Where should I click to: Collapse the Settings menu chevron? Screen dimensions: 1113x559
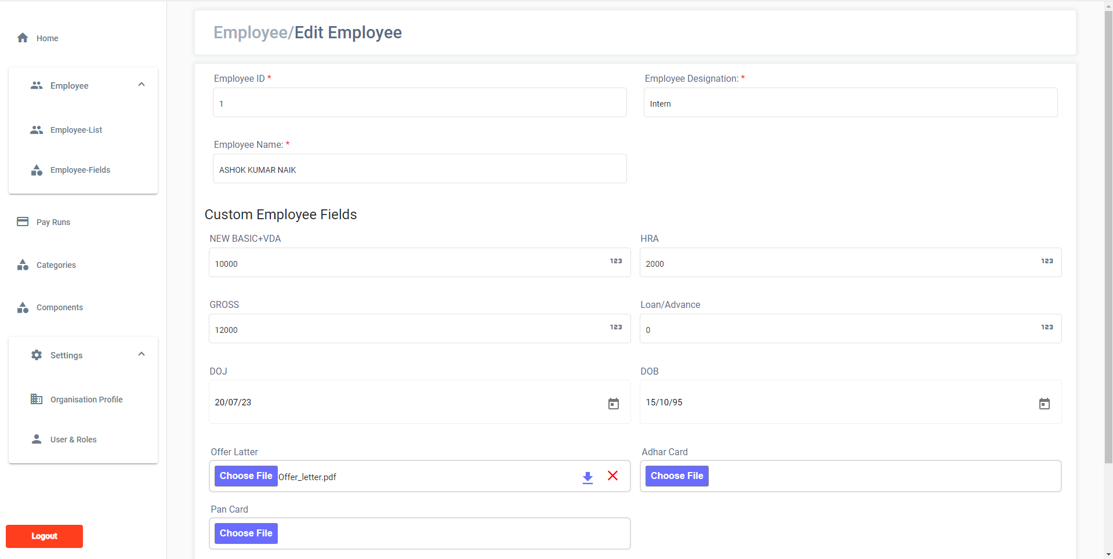(x=142, y=354)
